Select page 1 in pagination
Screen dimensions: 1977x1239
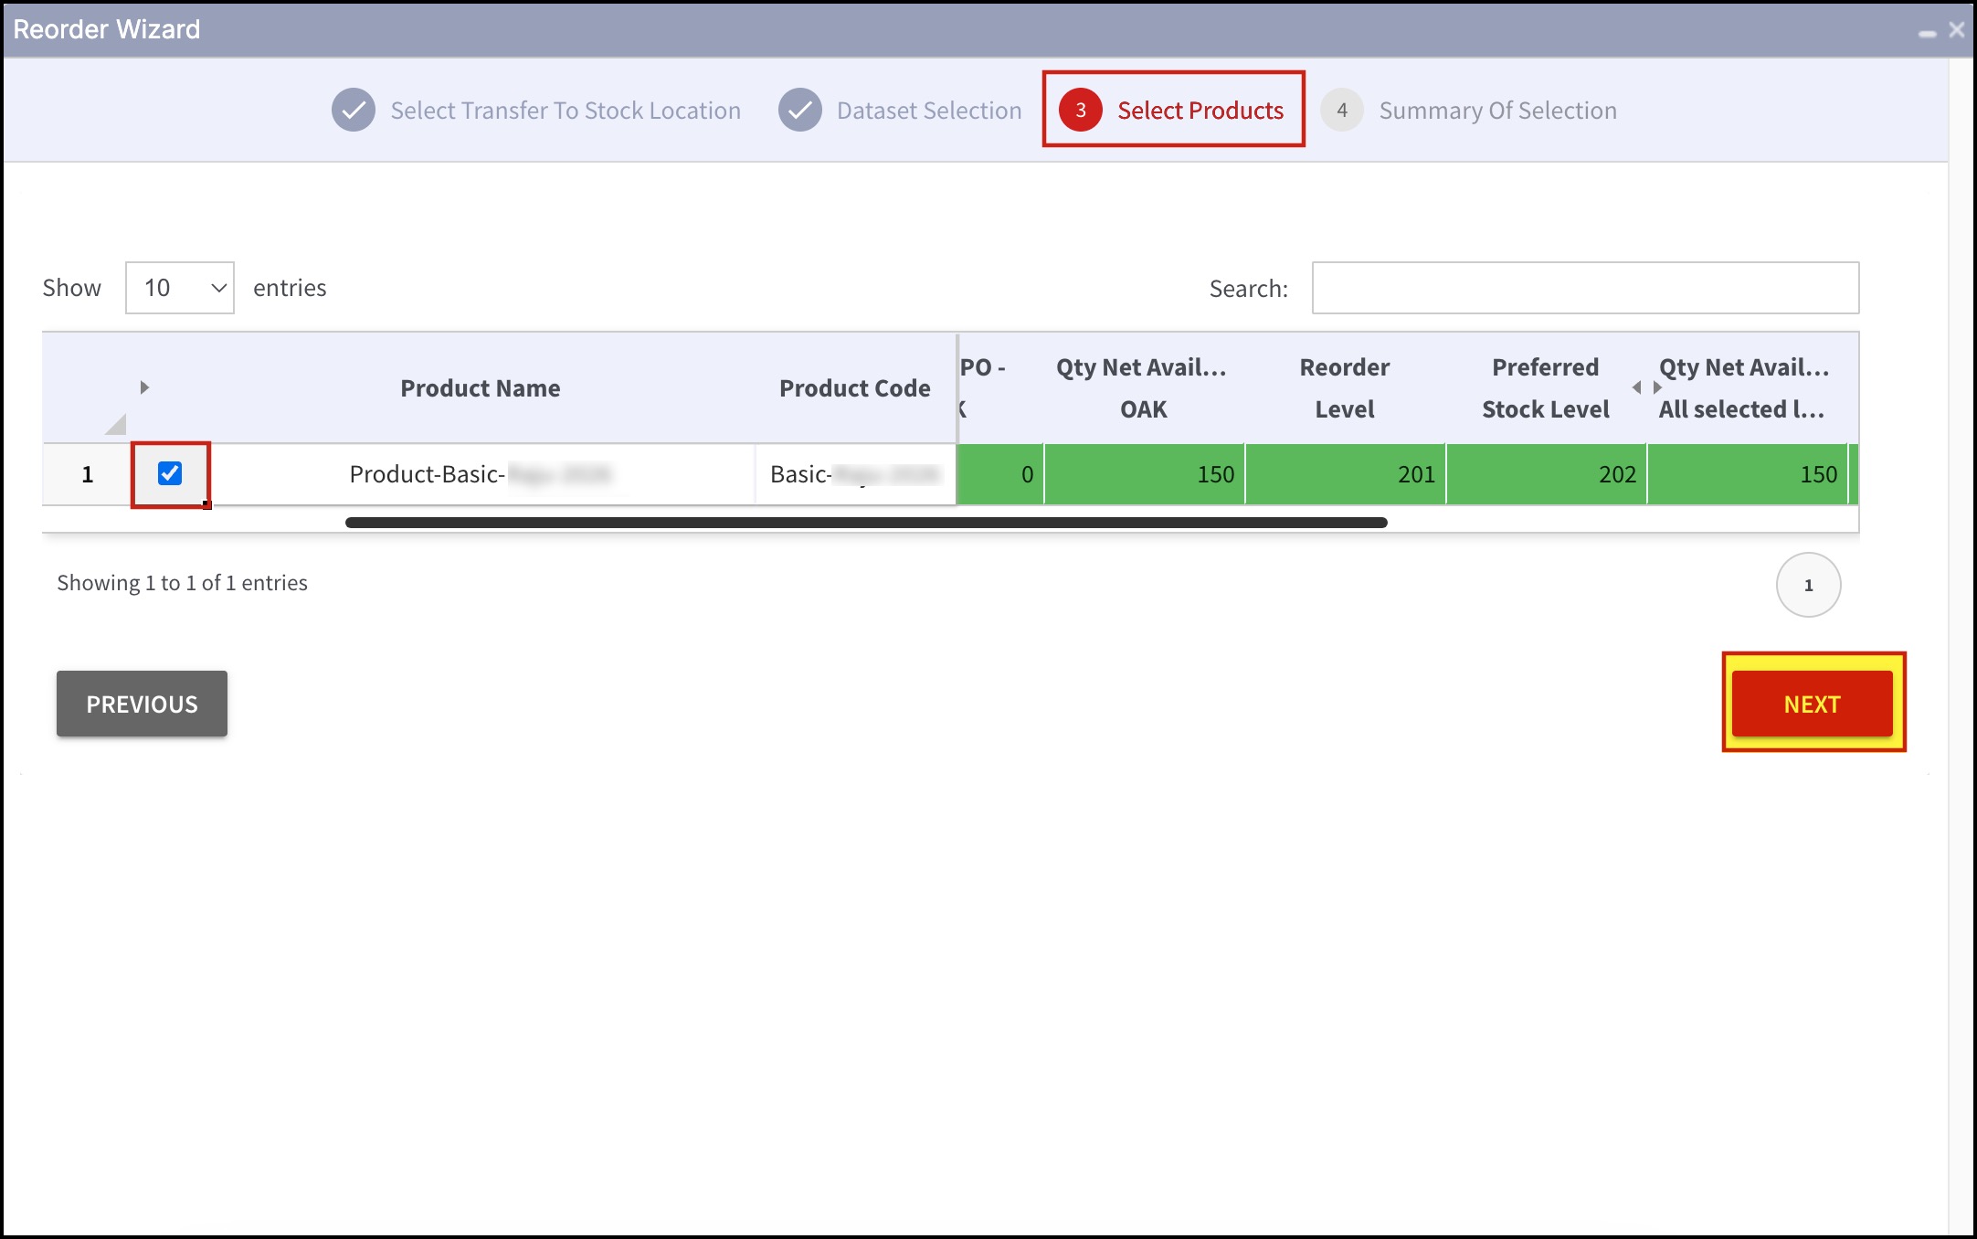1807,585
